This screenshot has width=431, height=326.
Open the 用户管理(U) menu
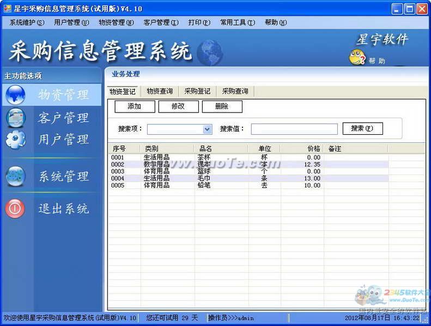click(x=71, y=22)
